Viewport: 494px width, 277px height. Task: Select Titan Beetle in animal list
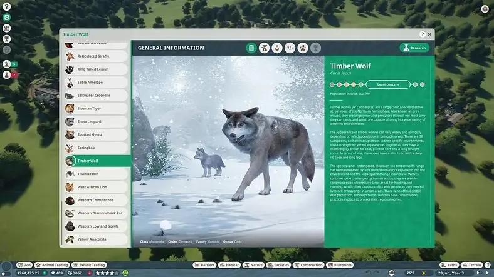coord(96,174)
